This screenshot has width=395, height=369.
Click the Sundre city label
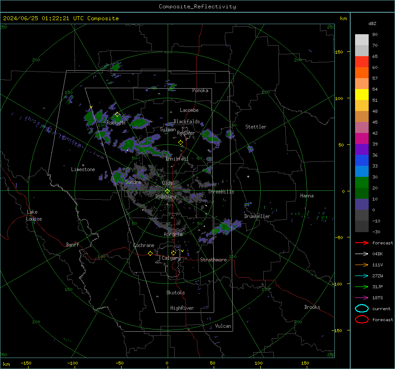click(x=133, y=182)
